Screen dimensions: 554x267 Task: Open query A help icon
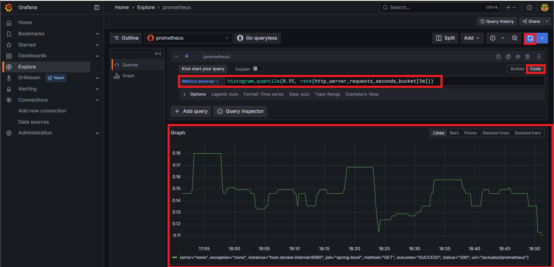click(x=498, y=56)
